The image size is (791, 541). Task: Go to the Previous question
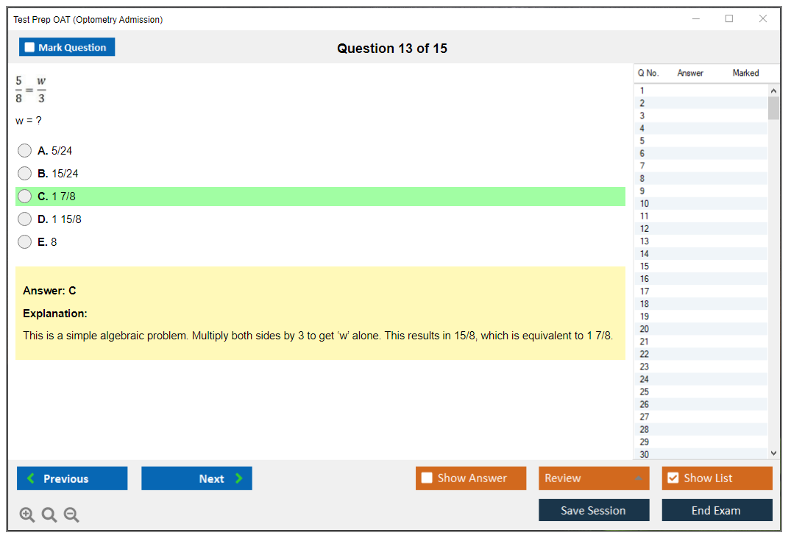pos(72,478)
